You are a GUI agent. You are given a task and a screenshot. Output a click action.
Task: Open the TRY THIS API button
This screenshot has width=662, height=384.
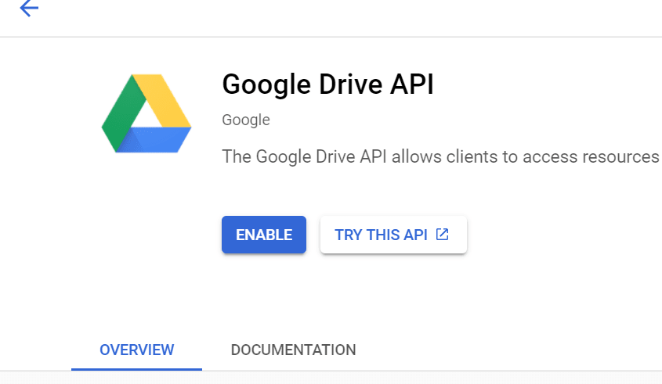[393, 235]
